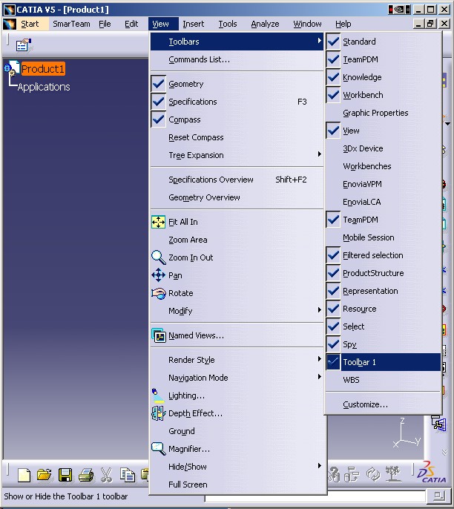Toggle ProductStructure toolbar
This screenshot has height=509, width=454.
pyautogui.click(x=383, y=273)
